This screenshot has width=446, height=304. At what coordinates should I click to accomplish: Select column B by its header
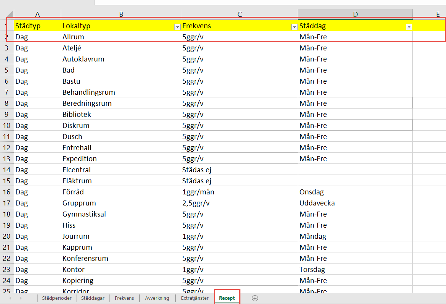tap(121, 15)
